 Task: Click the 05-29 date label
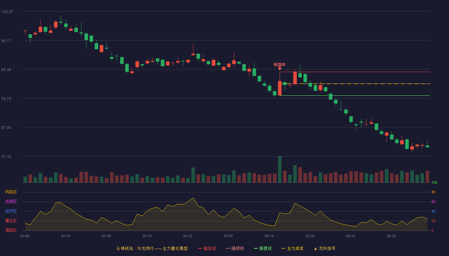310,236
